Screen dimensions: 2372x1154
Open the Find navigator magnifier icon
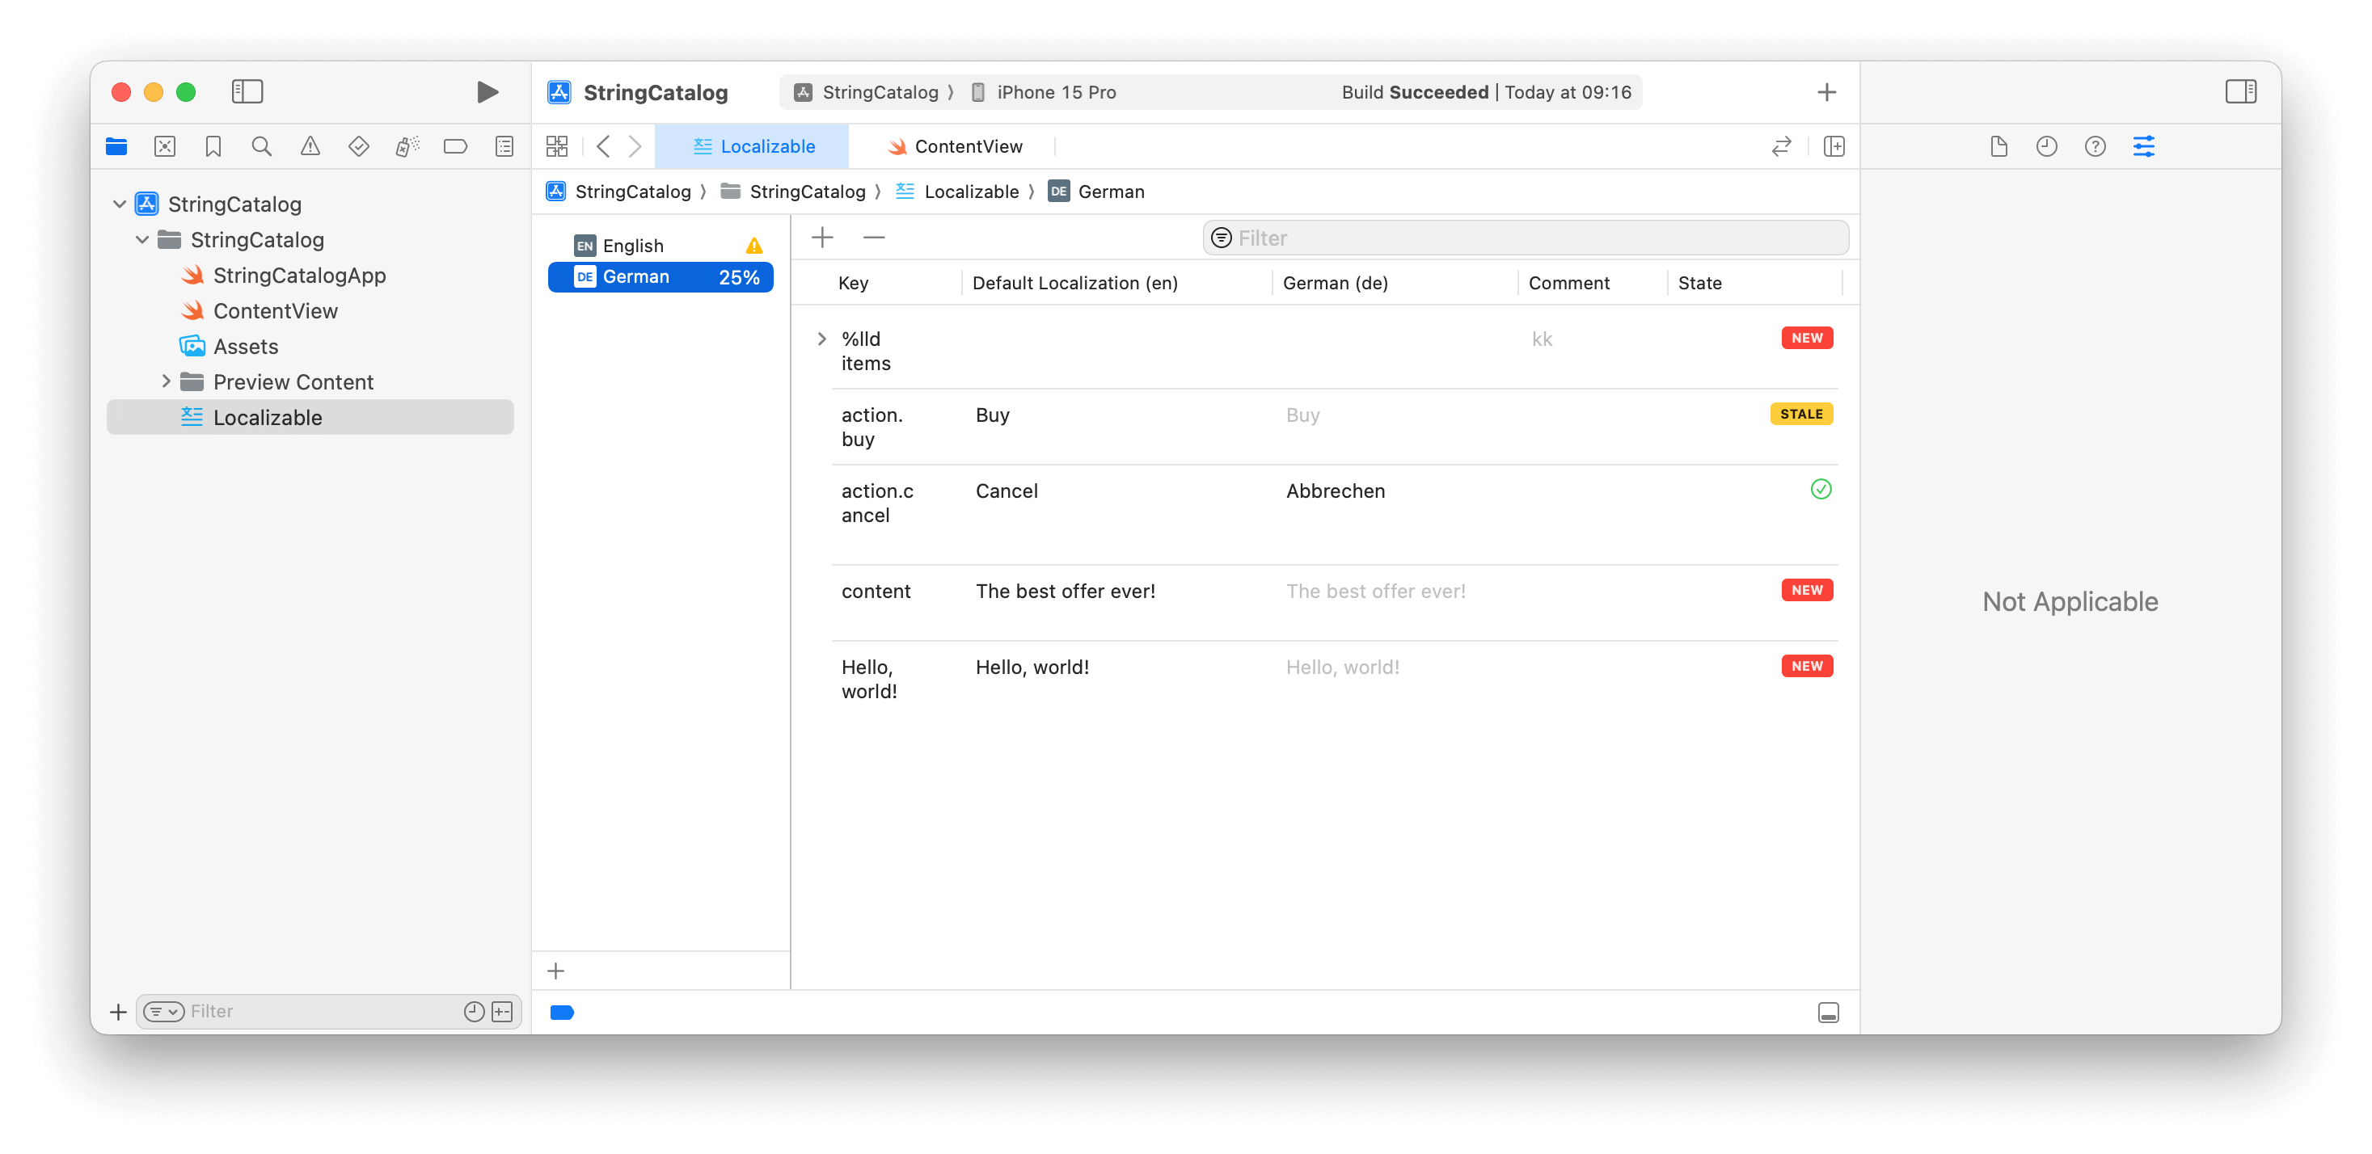(261, 146)
